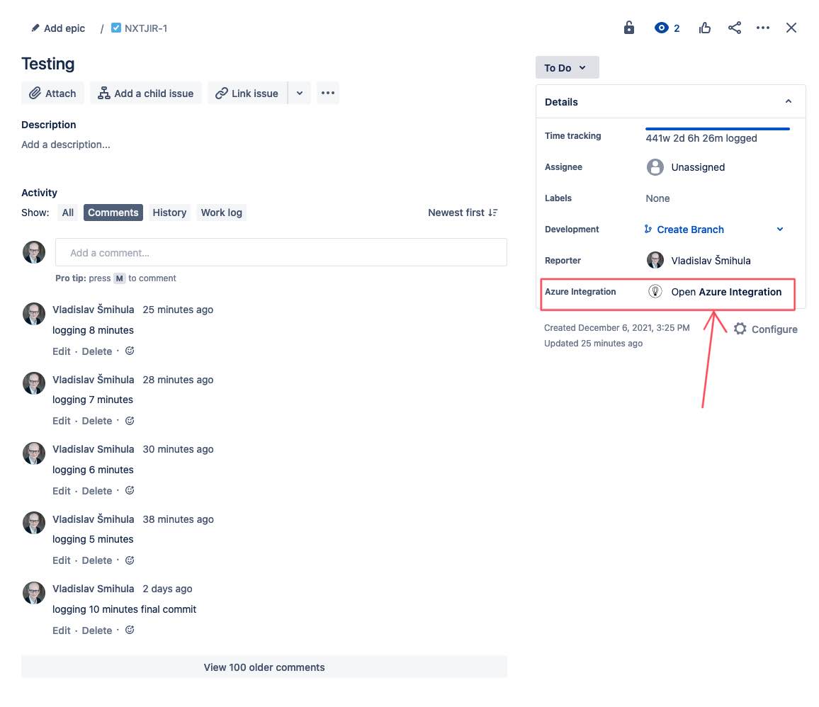Switch to the History tab
The image size is (819, 707).
(169, 213)
